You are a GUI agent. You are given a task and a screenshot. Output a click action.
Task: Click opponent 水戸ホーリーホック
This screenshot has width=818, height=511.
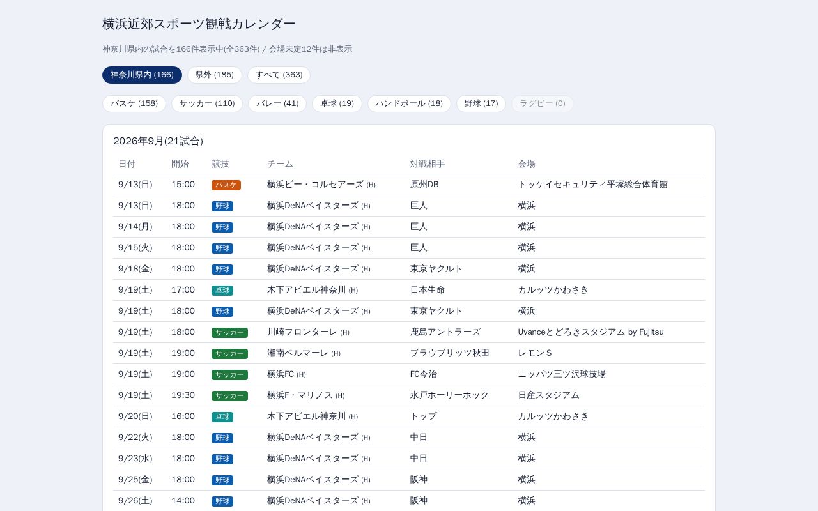pos(449,395)
